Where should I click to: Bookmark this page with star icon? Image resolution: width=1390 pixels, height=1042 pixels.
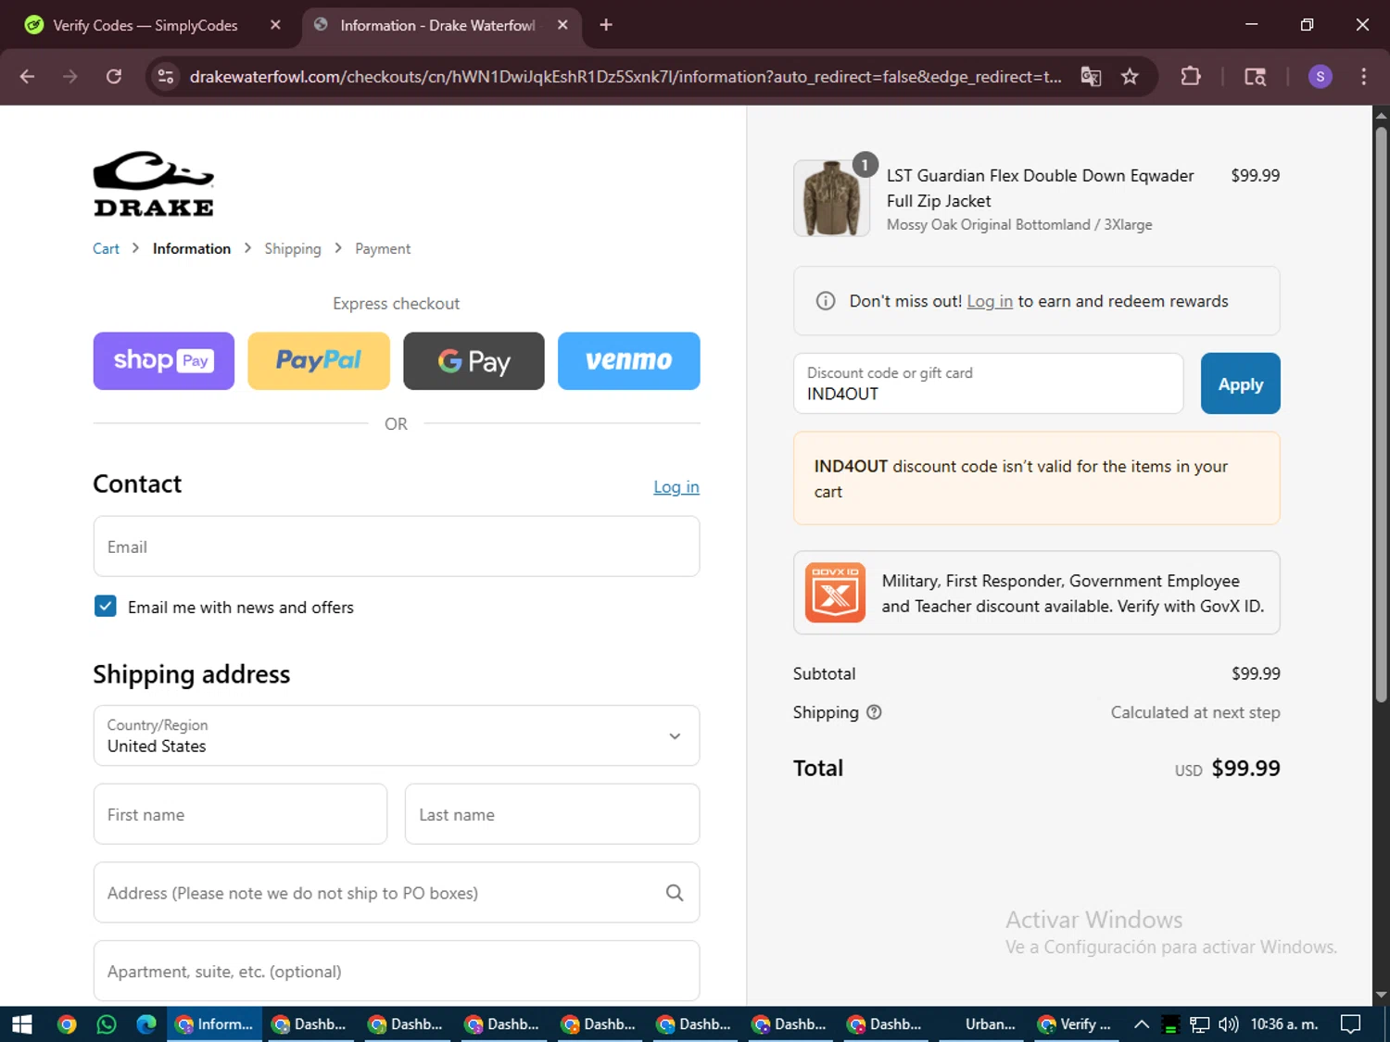(1130, 77)
